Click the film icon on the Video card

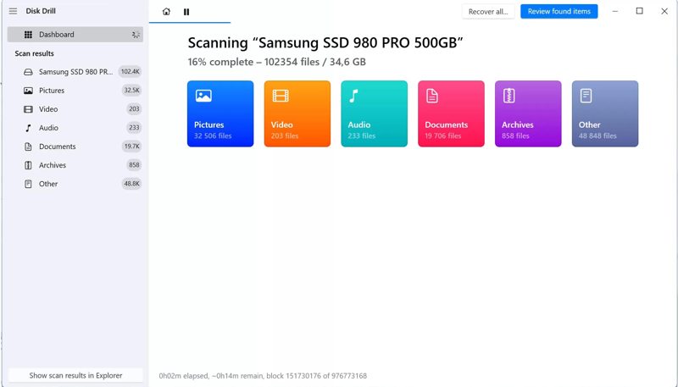coord(281,96)
